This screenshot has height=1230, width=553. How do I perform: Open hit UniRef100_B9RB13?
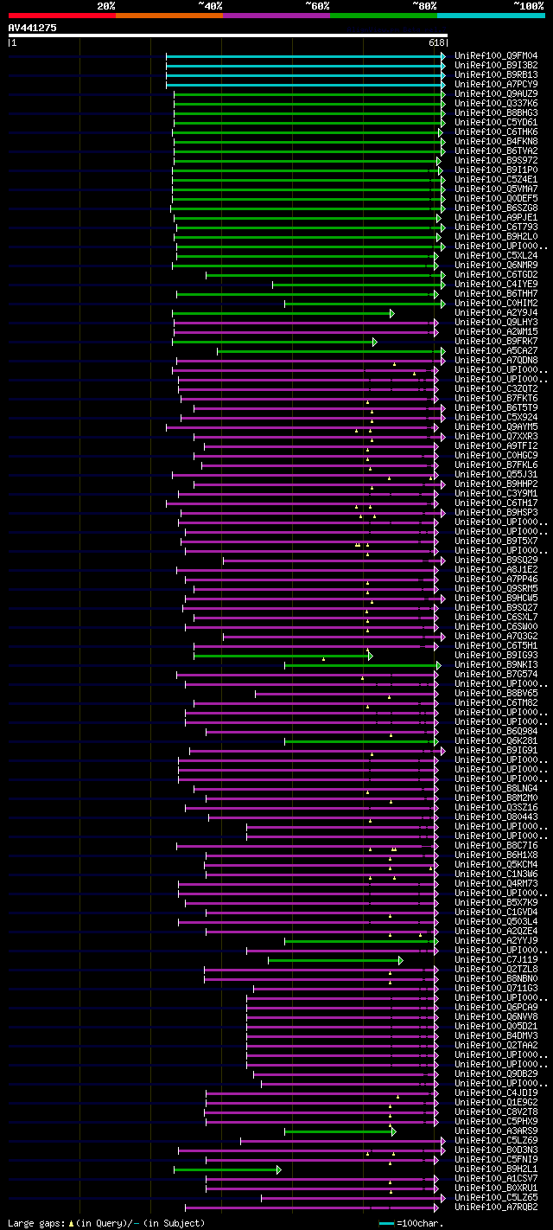tap(496, 74)
